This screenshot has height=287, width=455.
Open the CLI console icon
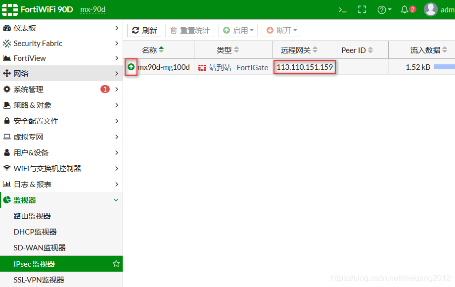tap(343, 10)
